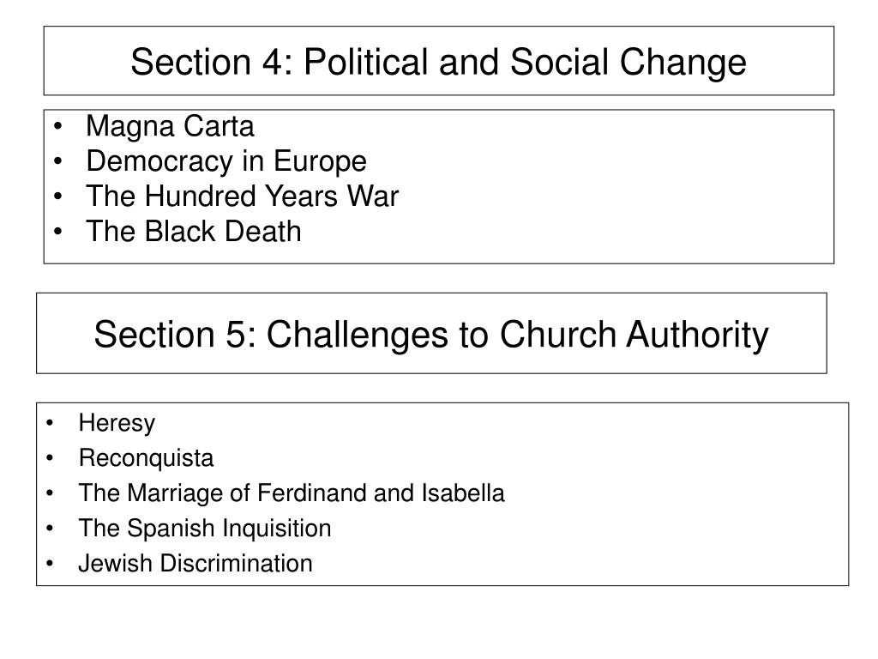This screenshot has height=659, width=878.
Task: Click the word Challenges in Section 5
Action: [357, 336]
